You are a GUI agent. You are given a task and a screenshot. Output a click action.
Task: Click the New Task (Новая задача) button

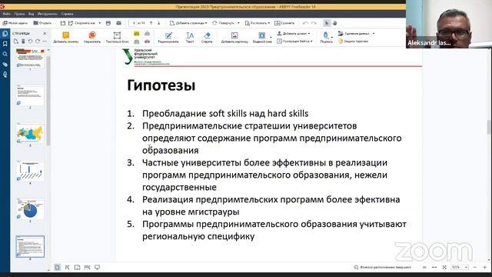[x=15, y=23]
